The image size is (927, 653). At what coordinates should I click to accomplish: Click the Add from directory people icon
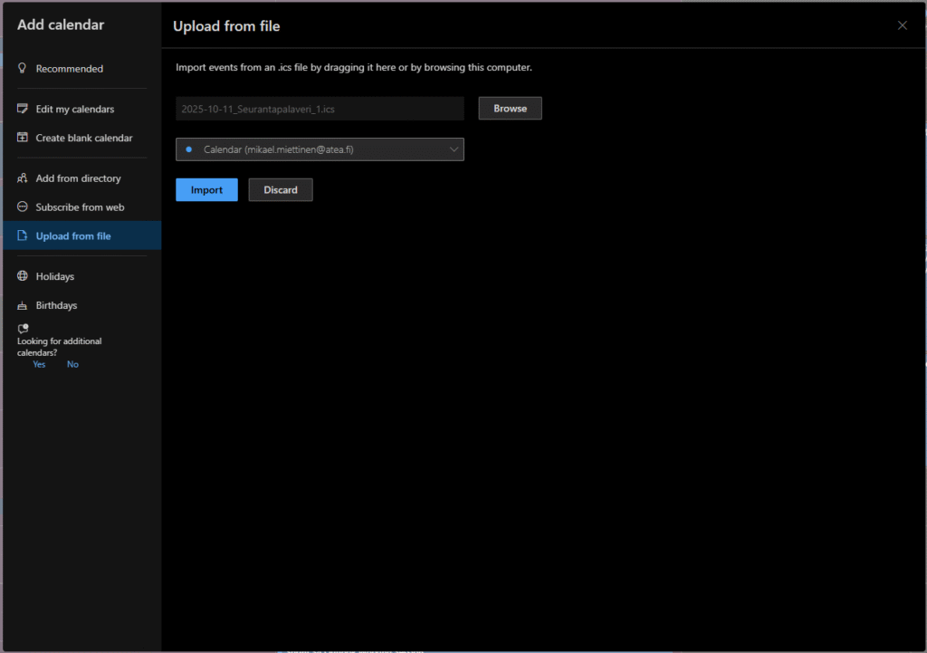pos(23,178)
